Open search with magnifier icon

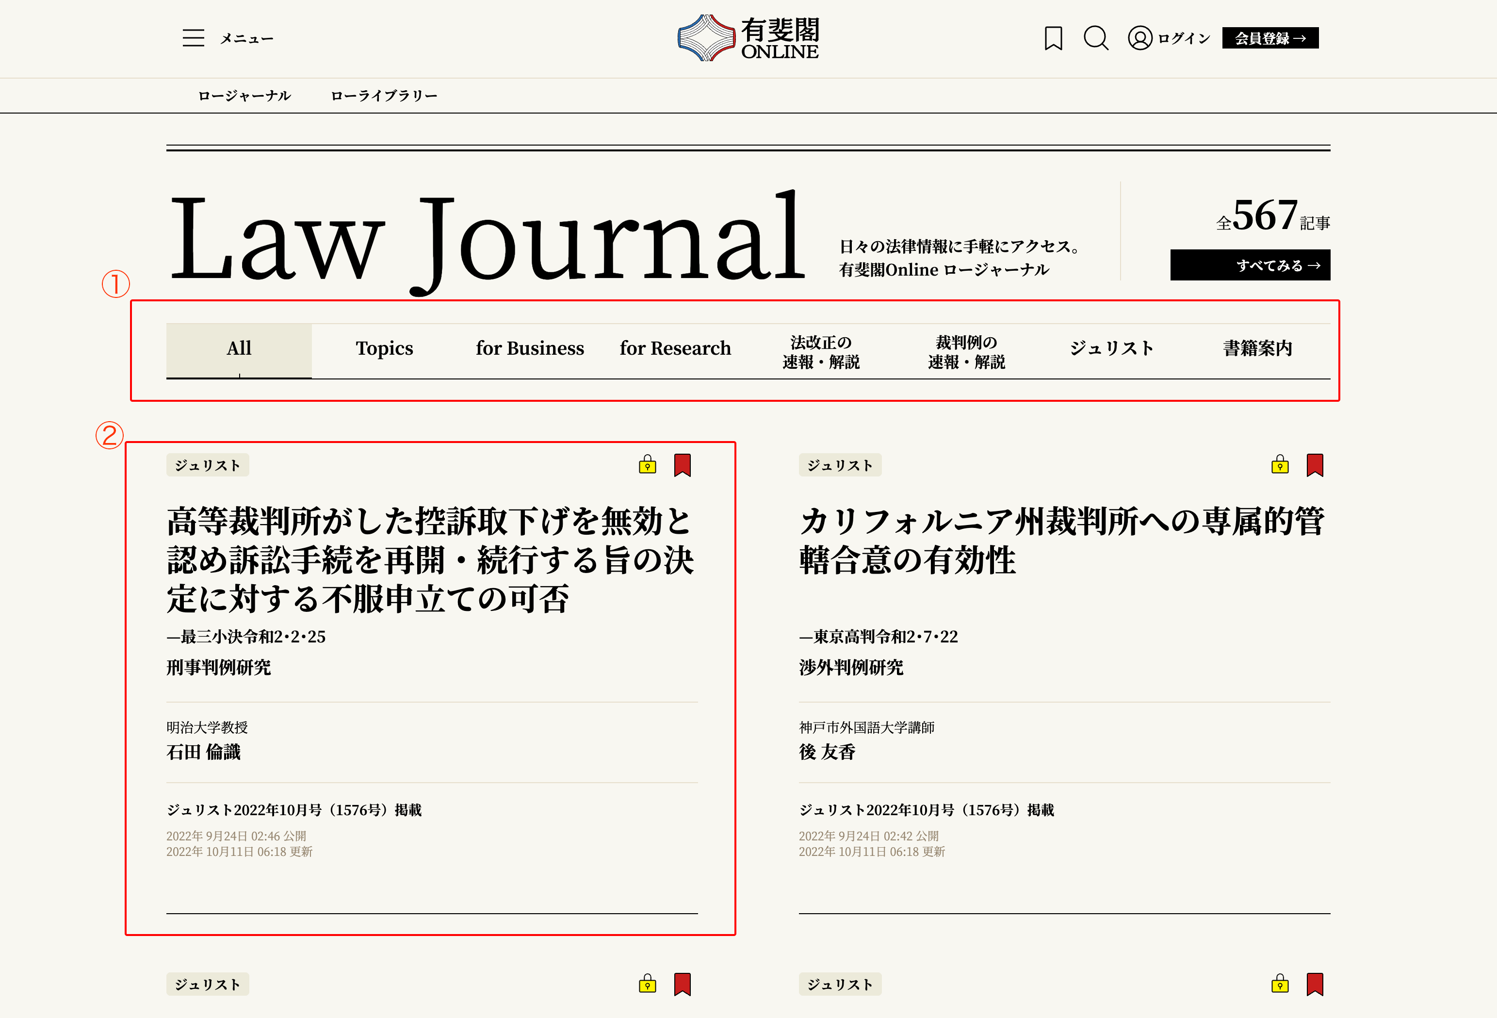1095,38
